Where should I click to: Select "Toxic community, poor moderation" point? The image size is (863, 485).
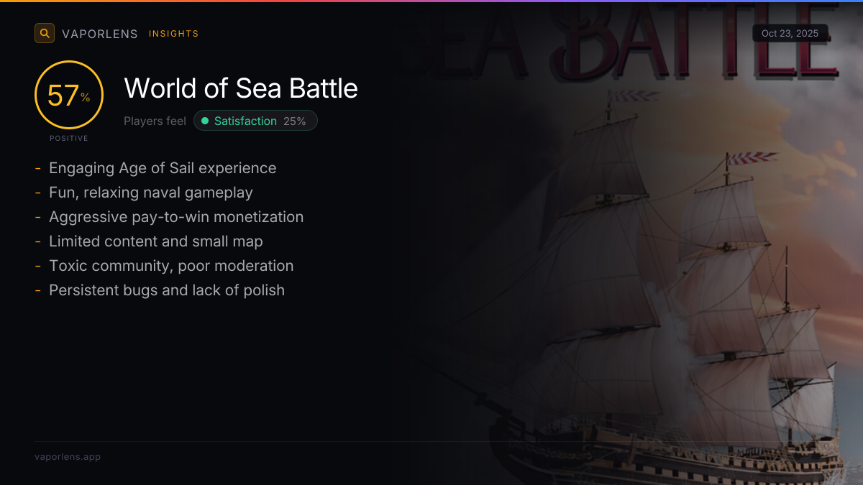(171, 266)
